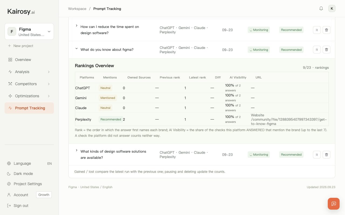Pause monitoring for 'design software solutions' prompt
Screen dimensions: 345x215
(317, 155)
